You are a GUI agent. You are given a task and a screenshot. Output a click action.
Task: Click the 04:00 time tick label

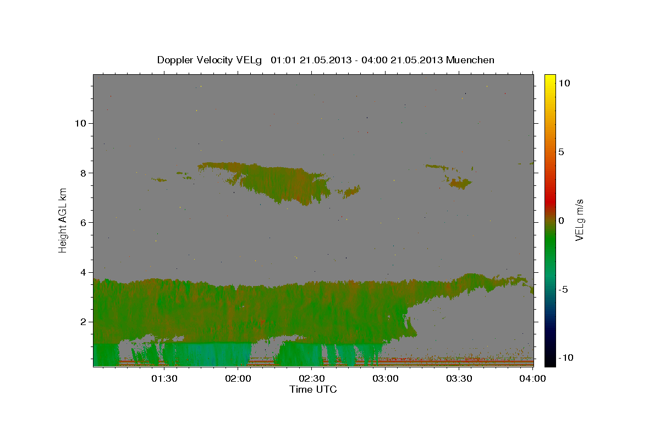point(532,379)
